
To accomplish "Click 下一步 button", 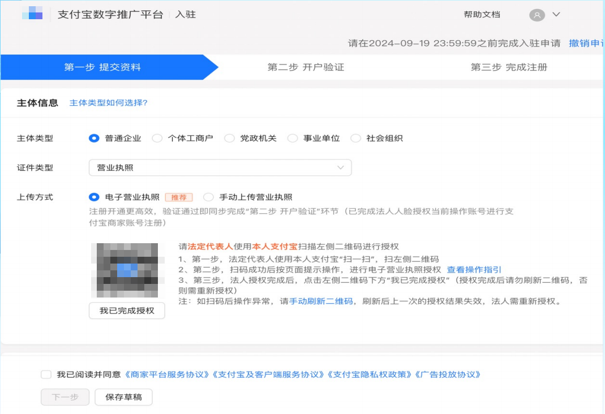I will coord(65,397).
